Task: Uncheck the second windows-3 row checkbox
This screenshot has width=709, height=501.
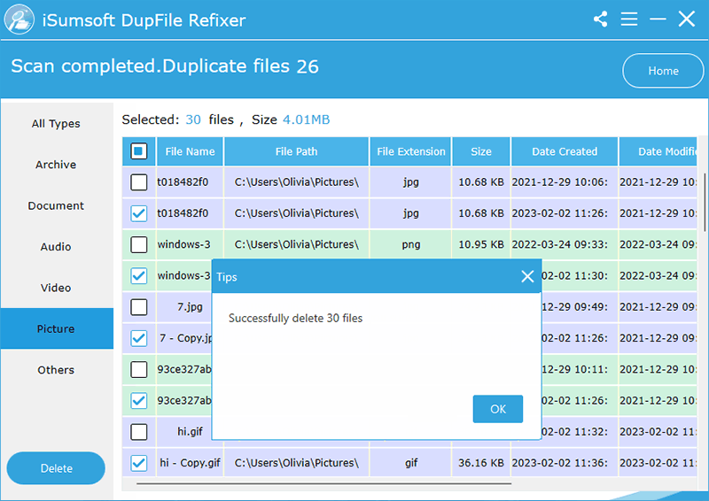Action: coord(139,276)
